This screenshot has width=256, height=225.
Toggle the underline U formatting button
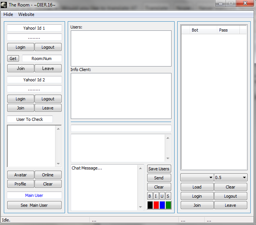point(162,196)
